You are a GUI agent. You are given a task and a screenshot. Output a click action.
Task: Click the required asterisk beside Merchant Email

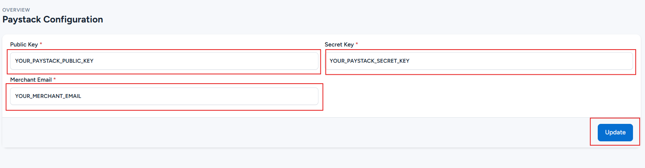(55, 79)
